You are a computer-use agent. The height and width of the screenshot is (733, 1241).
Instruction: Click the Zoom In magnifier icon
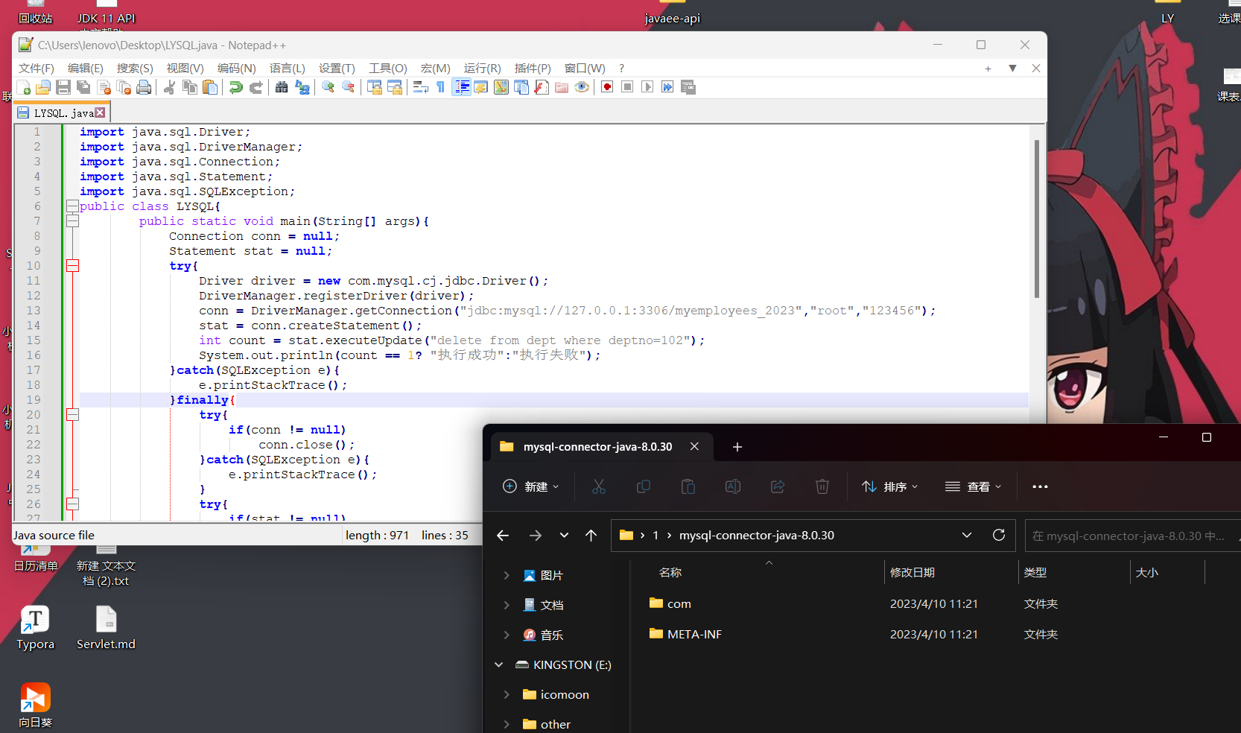[x=328, y=87]
